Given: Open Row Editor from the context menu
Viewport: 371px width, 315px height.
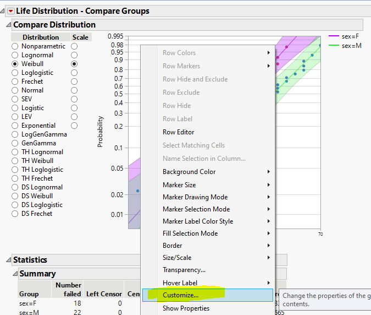Looking at the screenshot, I should tap(178, 132).
